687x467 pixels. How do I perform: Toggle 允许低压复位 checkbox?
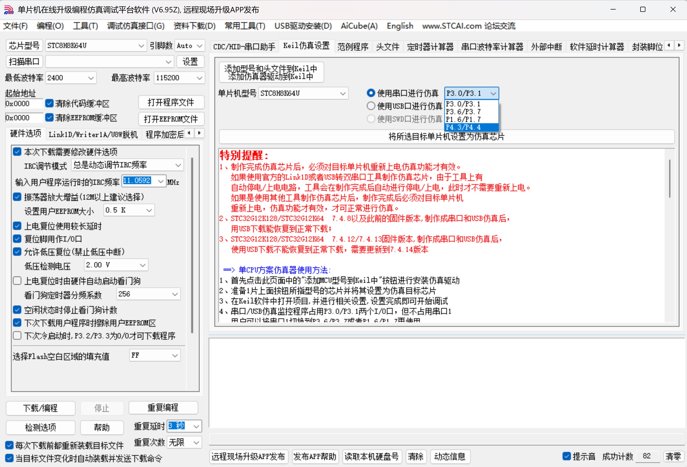[17, 252]
